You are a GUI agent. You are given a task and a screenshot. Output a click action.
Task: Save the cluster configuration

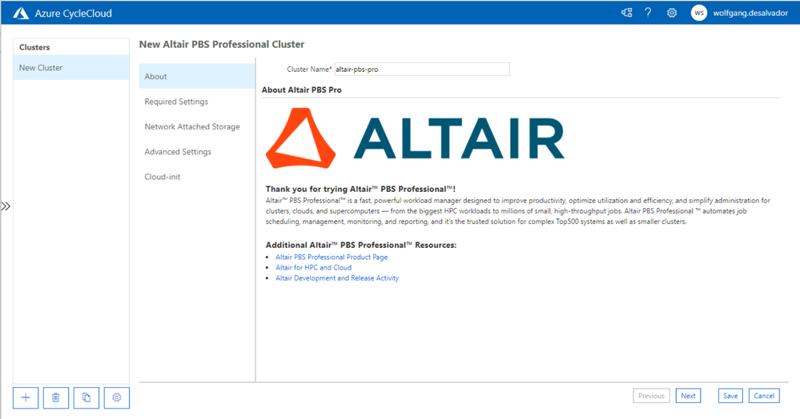coord(730,396)
